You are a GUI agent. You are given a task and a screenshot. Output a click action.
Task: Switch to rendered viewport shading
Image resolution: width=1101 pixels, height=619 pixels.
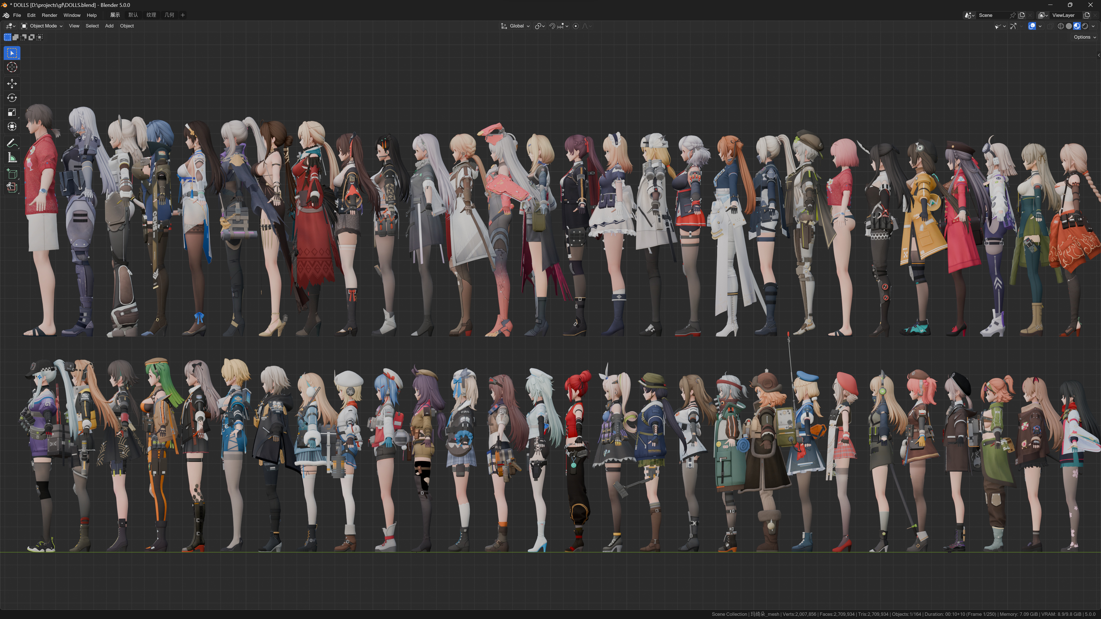1085,26
